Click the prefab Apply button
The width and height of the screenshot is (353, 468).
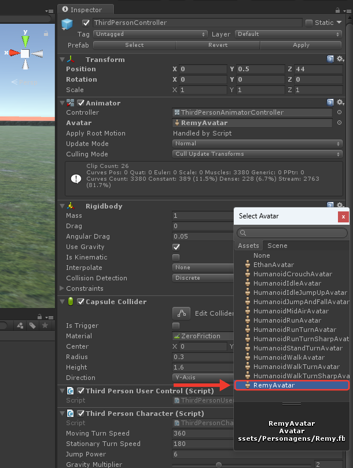tap(301, 45)
